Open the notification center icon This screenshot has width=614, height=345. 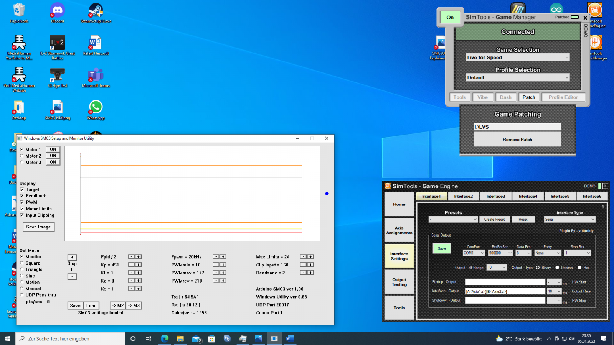tap(603, 338)
